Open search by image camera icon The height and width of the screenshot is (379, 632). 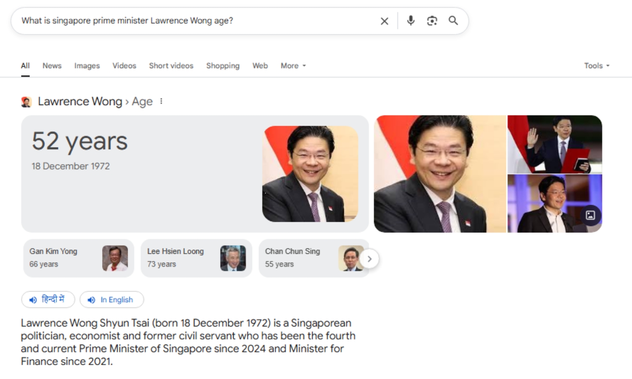click(x=432, y=21)
